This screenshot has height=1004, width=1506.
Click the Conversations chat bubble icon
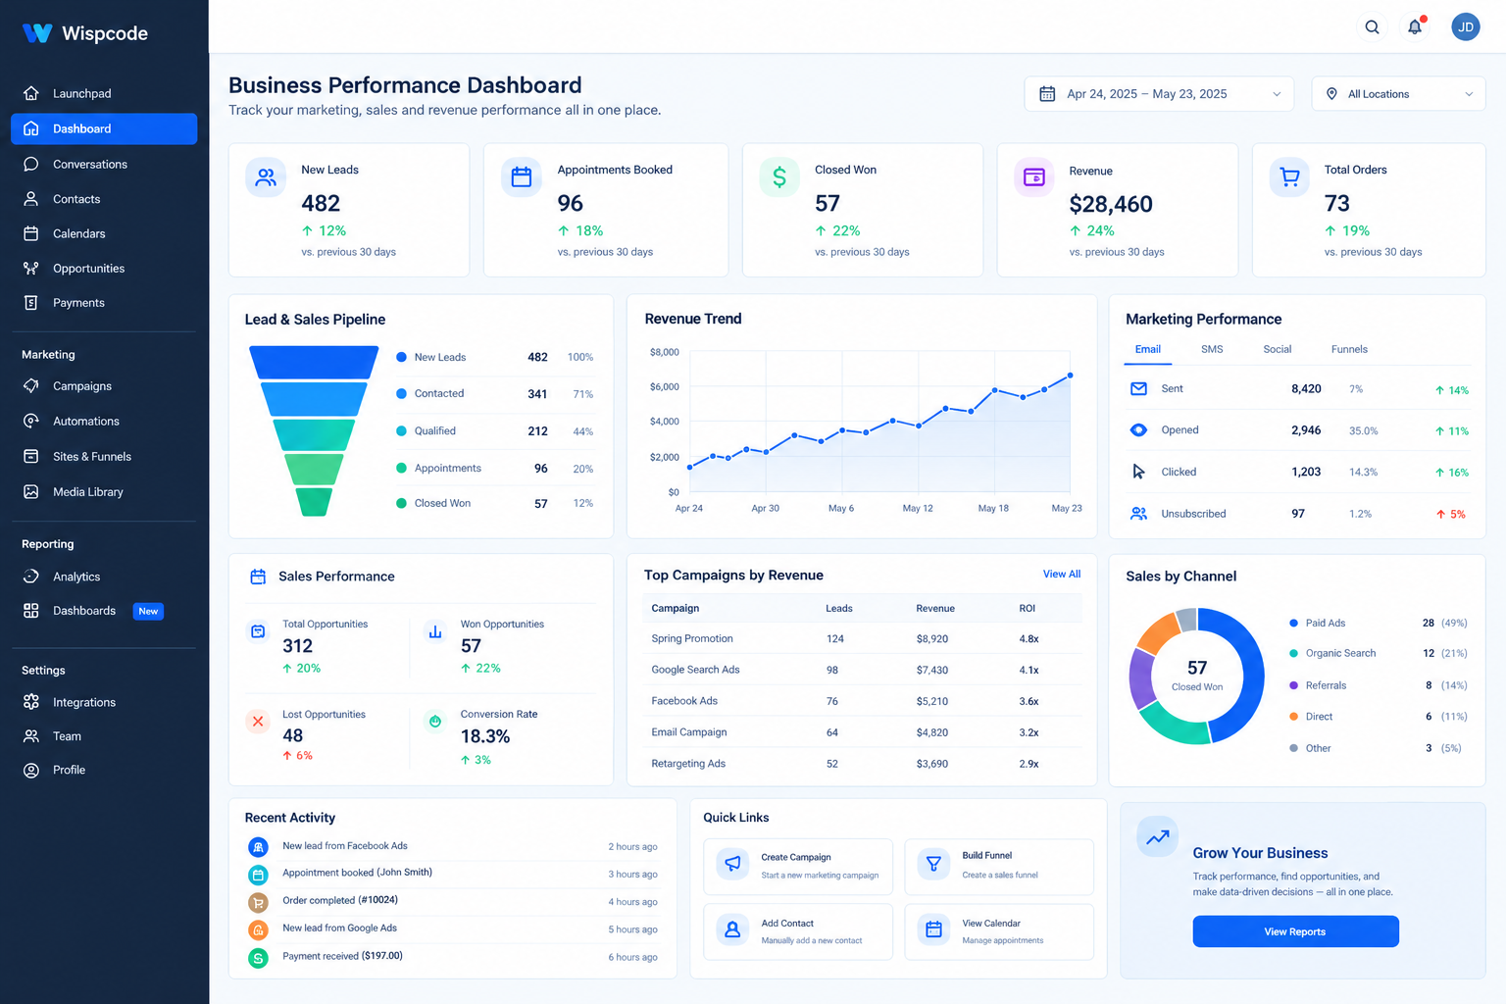31,164
